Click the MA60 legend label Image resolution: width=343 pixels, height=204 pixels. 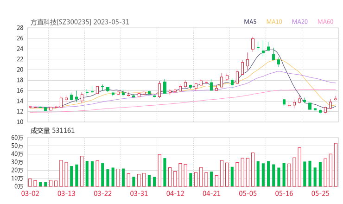pyautogui.click(x=325, y=22)
